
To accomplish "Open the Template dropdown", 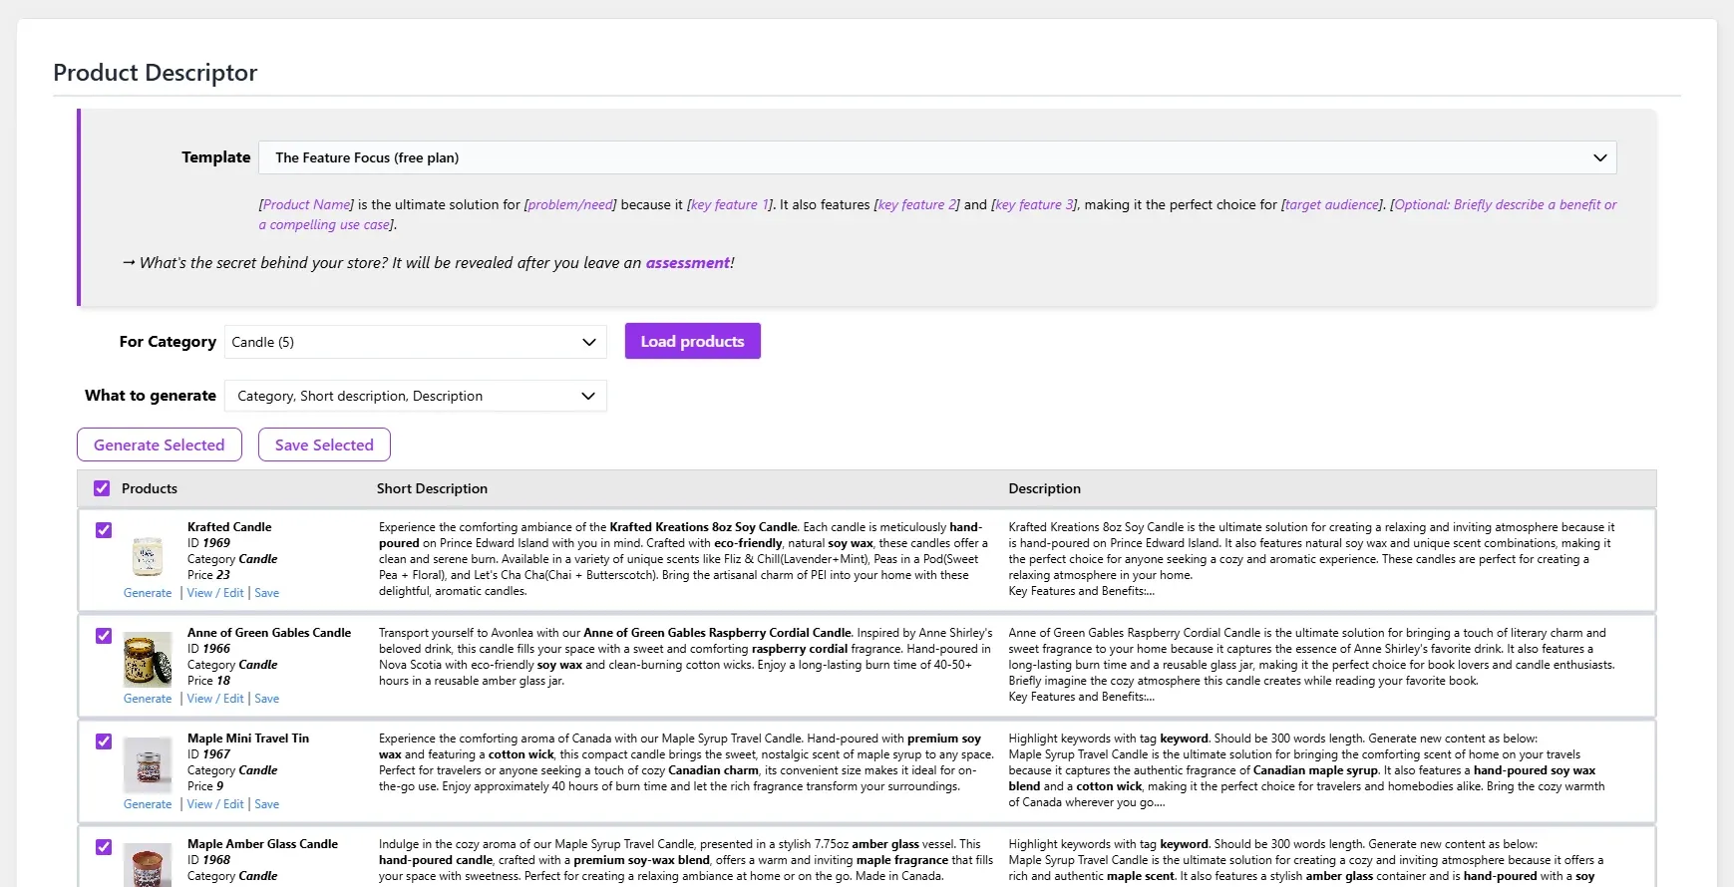I will [x=937, y=157].
